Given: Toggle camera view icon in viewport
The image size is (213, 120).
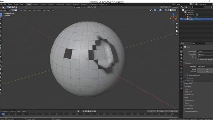Looking at the screenshot, I should [177, 31].
